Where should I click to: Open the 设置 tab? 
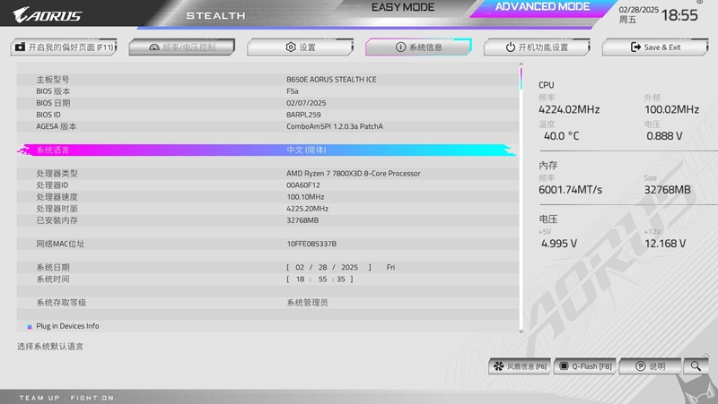click(300, 47)
